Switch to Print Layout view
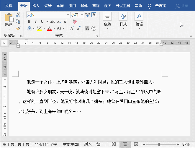The image size is (195, 148). click(x=125, y=144)
